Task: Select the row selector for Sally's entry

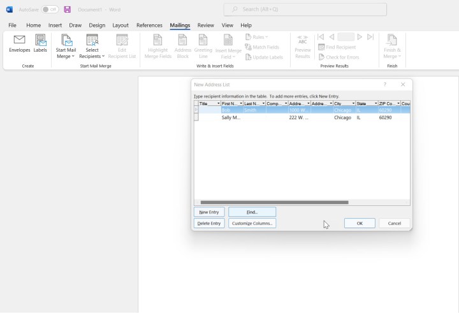Action: click(196, 117)
